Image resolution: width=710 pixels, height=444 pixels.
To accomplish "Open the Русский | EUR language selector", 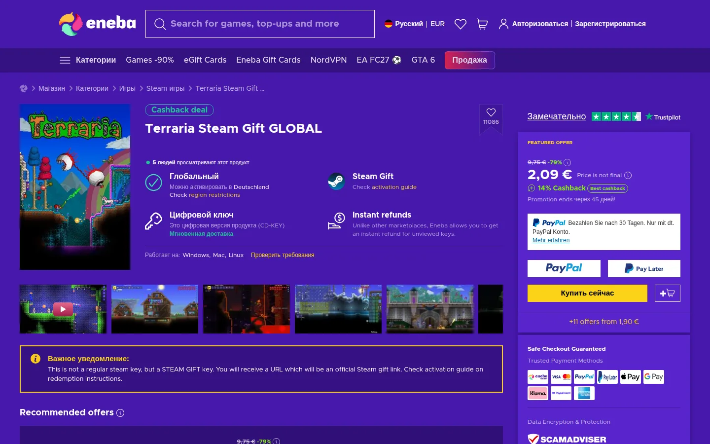I will pyautogui.click(x=415, y=24).
